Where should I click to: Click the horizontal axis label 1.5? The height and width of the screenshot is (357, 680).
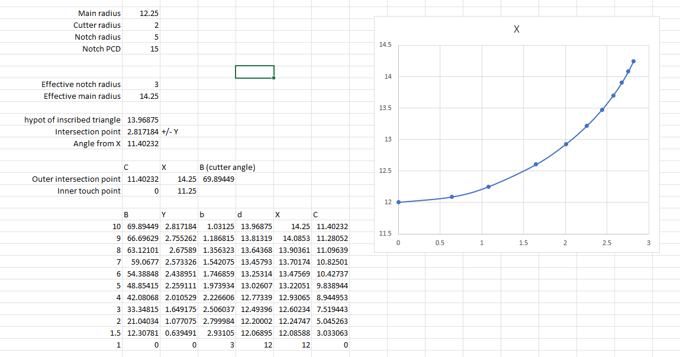pos(523,243)
